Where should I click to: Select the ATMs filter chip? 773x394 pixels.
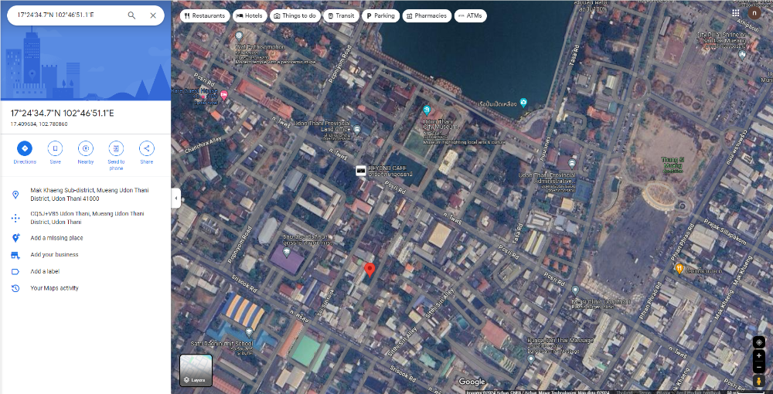coord(470,15)
